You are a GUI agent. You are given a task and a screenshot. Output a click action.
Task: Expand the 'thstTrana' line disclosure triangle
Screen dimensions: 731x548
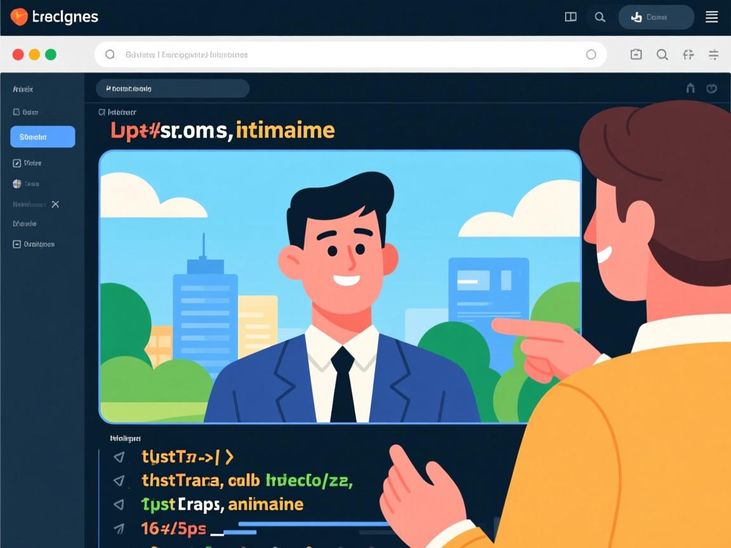click(x=118, y=481)
